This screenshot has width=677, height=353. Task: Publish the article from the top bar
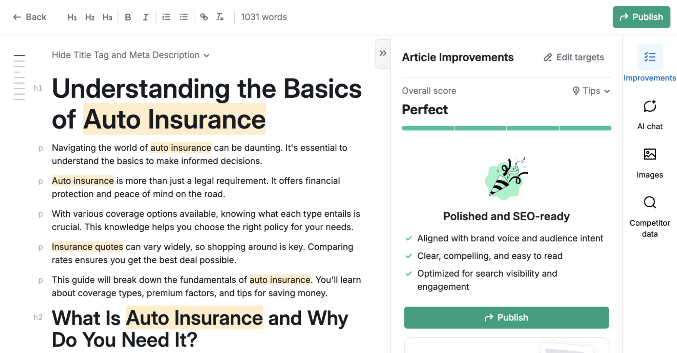pyautogui.click(x=641, y=17)
